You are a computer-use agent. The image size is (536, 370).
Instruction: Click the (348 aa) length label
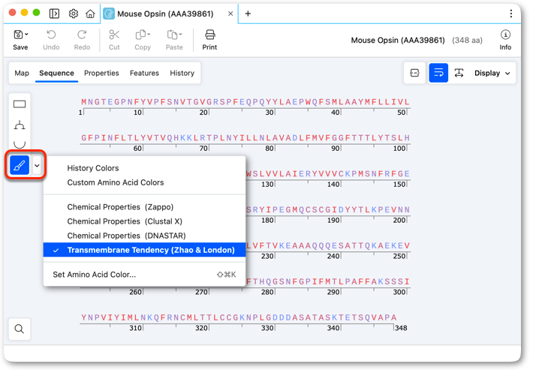467,41
